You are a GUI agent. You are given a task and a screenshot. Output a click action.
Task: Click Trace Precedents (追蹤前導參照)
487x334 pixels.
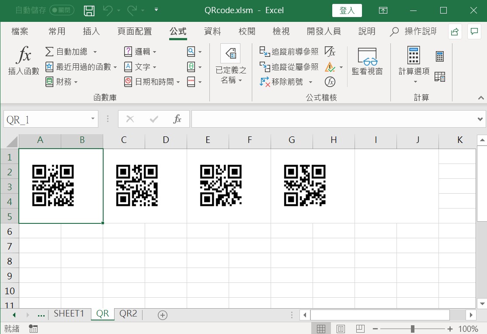pos(289,52)
